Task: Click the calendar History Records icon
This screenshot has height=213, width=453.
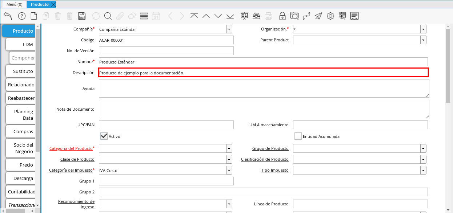Action: pos(156,16)
